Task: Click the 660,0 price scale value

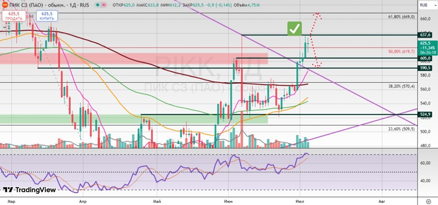Action: [x=425, y=18]
